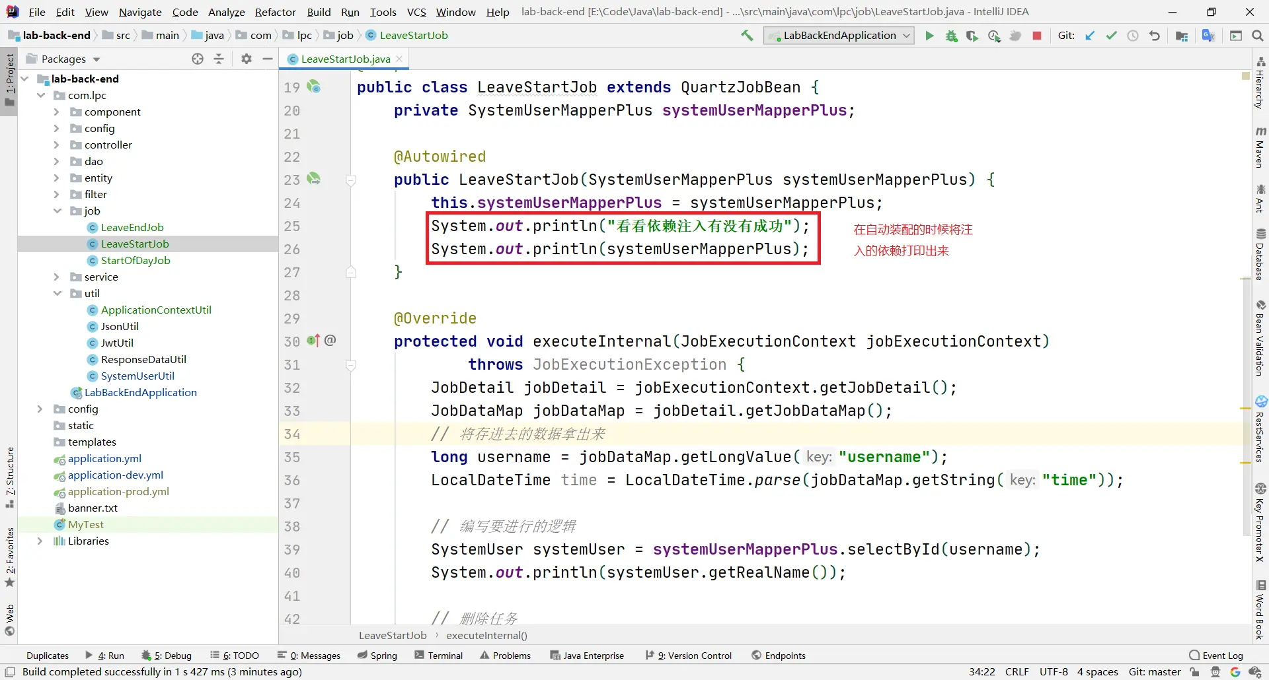This screenshot has height=680, width=1269.
Task: Change the CRLF line separator
Action: [1017, 672]
